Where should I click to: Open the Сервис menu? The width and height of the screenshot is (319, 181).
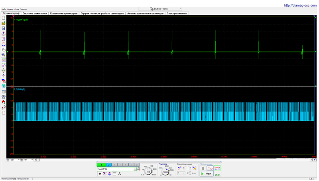click(10, 9)
